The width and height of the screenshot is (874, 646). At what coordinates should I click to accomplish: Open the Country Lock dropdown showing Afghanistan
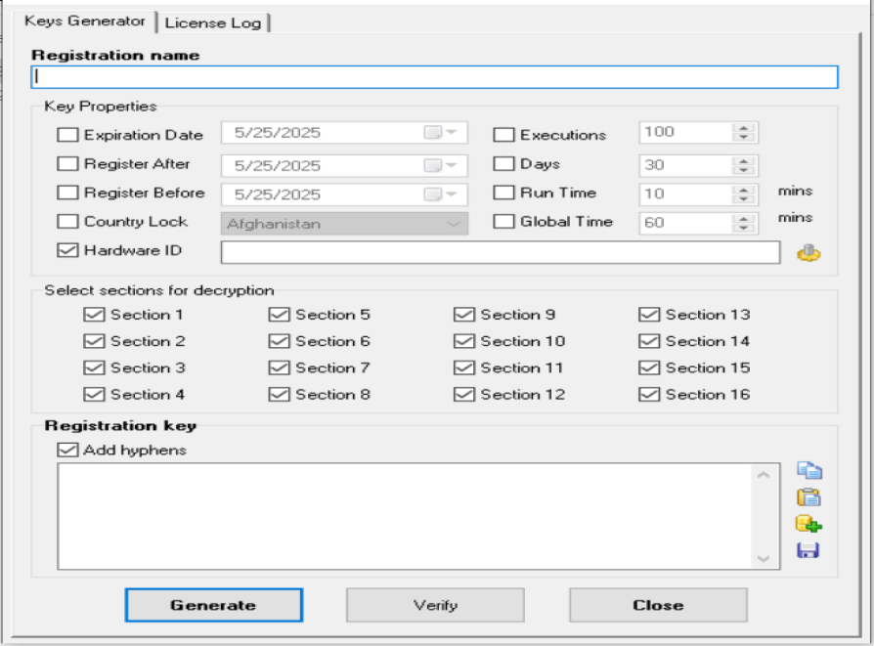454,224
